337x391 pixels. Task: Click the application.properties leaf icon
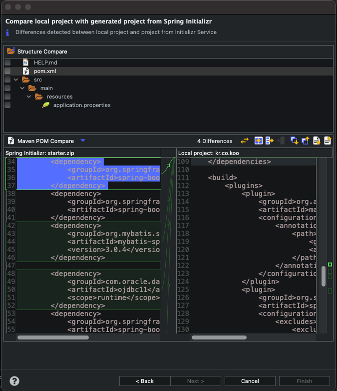[x=46, y=105]
